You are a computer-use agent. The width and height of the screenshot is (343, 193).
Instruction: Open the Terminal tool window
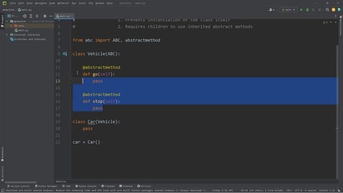tap(126, 186)
